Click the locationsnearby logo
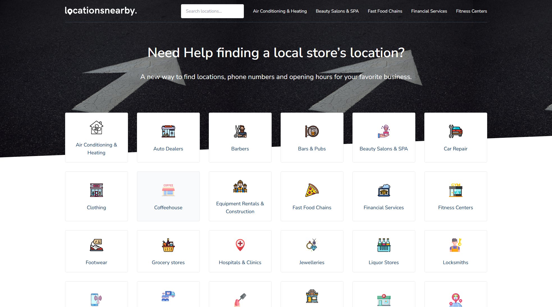 click(x=101, y=11)
